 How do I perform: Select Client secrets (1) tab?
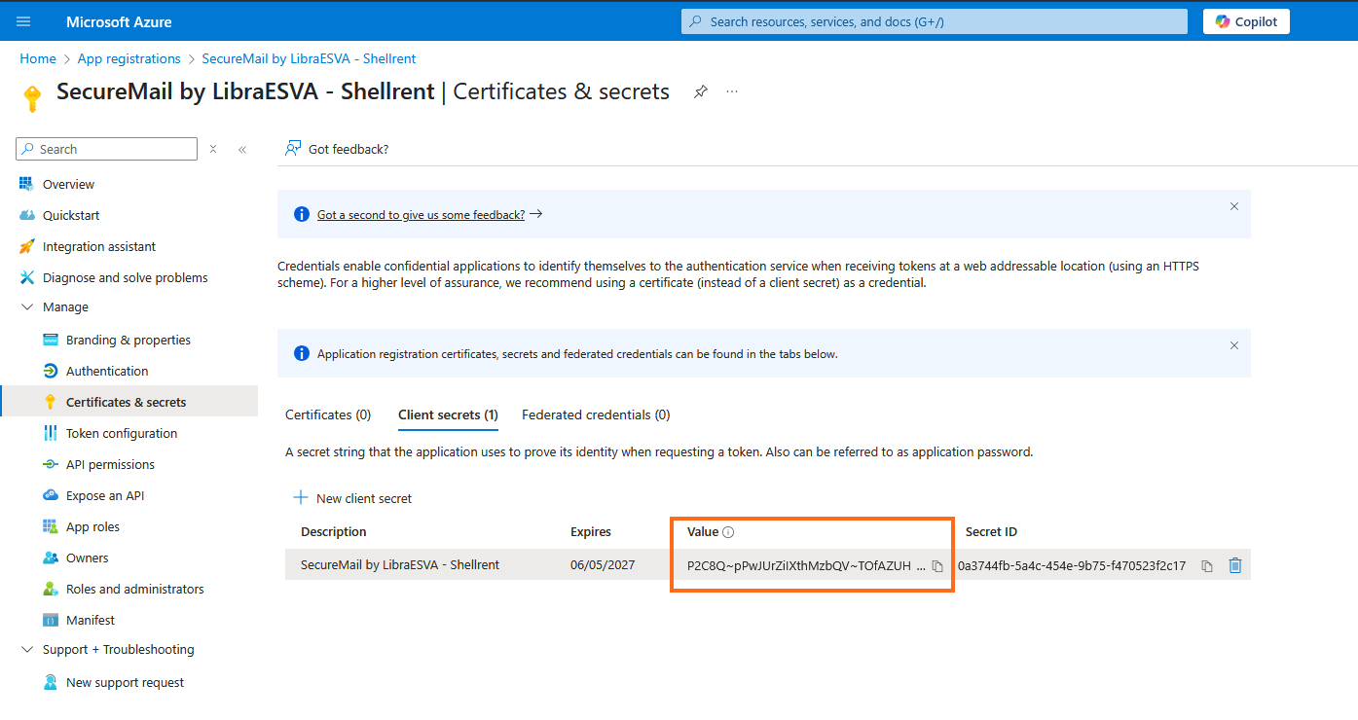tap(448, 414)
